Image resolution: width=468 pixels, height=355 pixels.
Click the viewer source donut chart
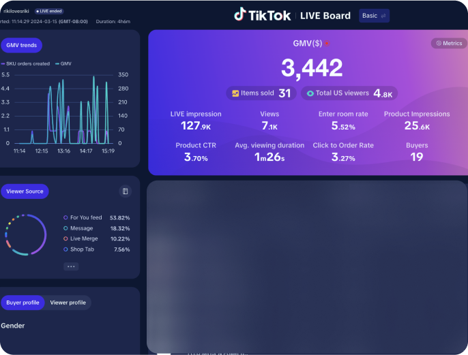26,234
